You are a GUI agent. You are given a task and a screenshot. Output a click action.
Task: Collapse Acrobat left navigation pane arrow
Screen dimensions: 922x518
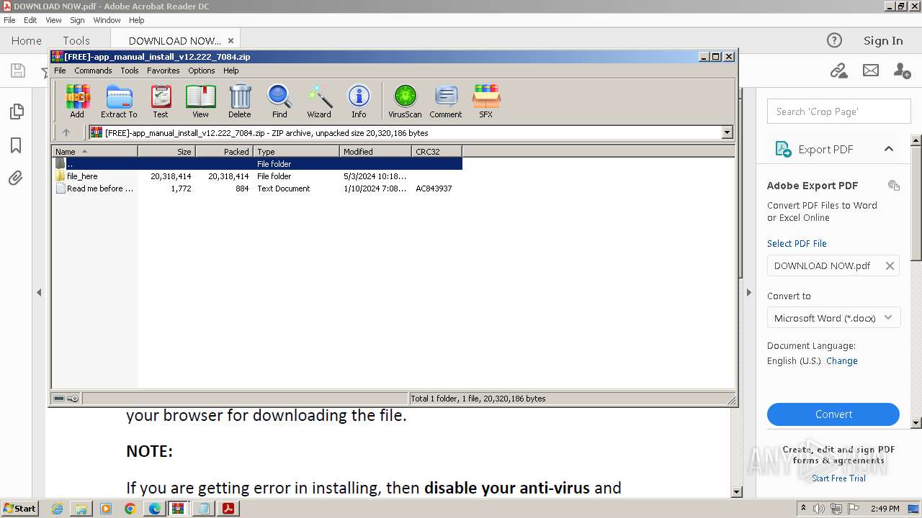pyautogui.click(x=39, y=293)
